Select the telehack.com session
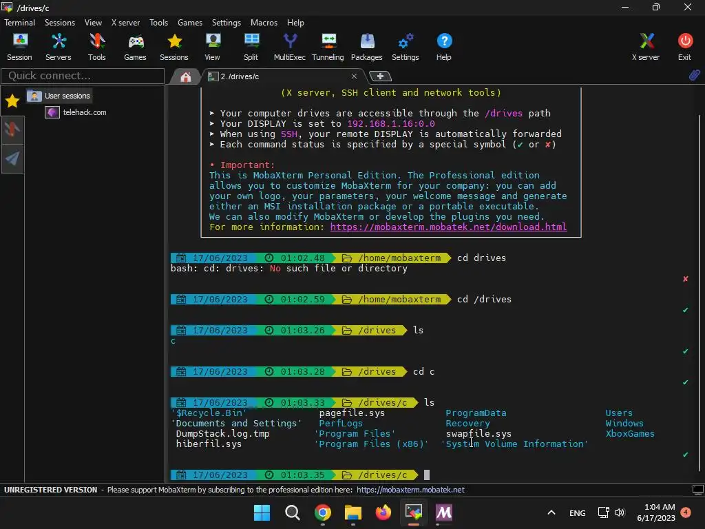 pyautogui.click(x=76, y=112)
